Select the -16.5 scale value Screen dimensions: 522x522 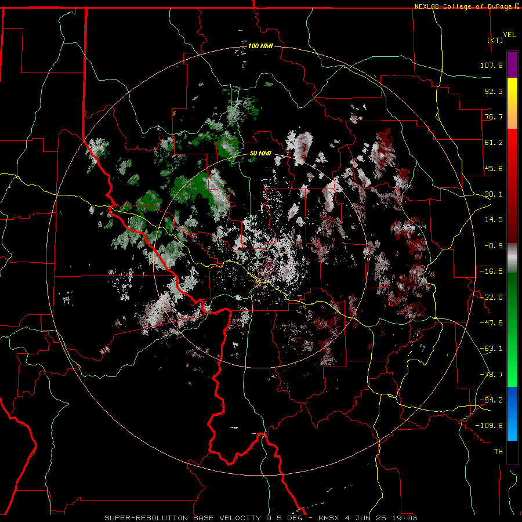click(x=491, y=271)
